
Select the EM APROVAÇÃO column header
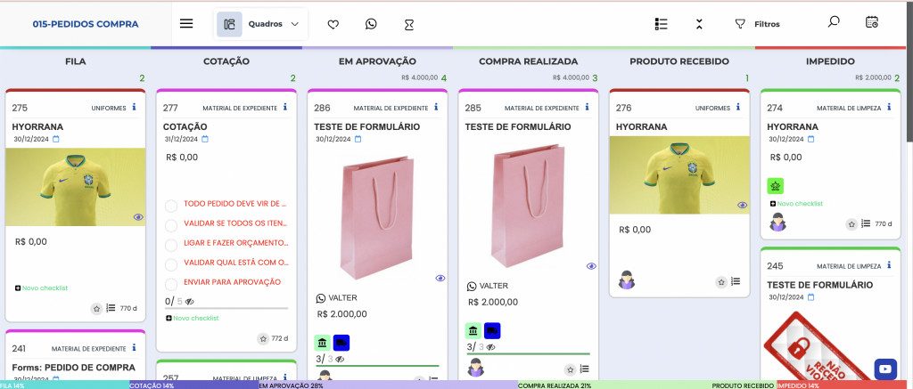377,61
